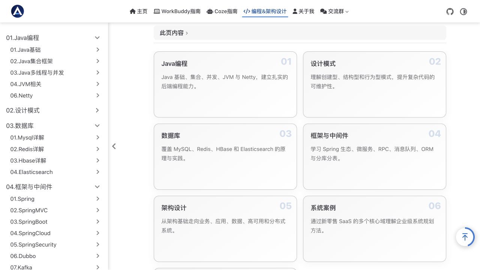Open WorkBuddy指南 nav item

[x=177, y=11]
